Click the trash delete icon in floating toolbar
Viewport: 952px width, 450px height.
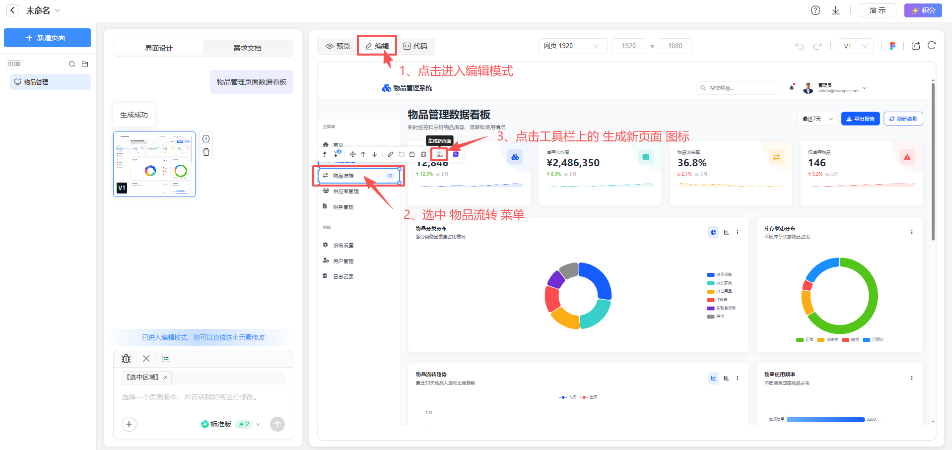[x=423, y=154]
